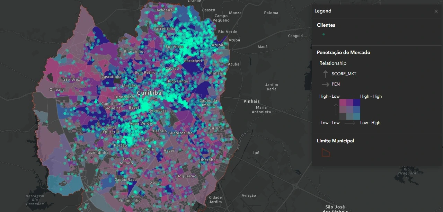Image resolution: width=443 pixels, height=212 pixels.
Task: Click the Portão neighborhood label
Action: 121,145
